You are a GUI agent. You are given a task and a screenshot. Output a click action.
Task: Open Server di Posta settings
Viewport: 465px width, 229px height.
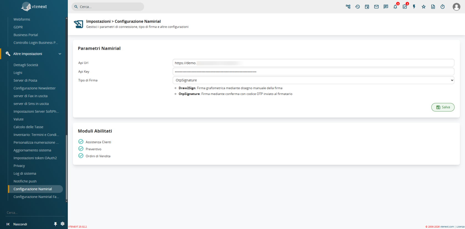pos(25,81)
